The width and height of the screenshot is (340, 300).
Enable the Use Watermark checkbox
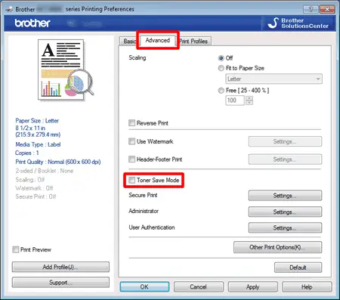(131, 141)
